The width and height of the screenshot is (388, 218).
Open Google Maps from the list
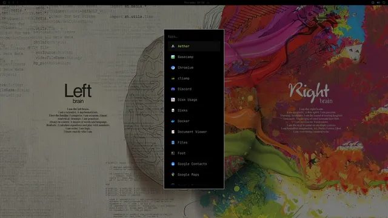pos(194,174)
